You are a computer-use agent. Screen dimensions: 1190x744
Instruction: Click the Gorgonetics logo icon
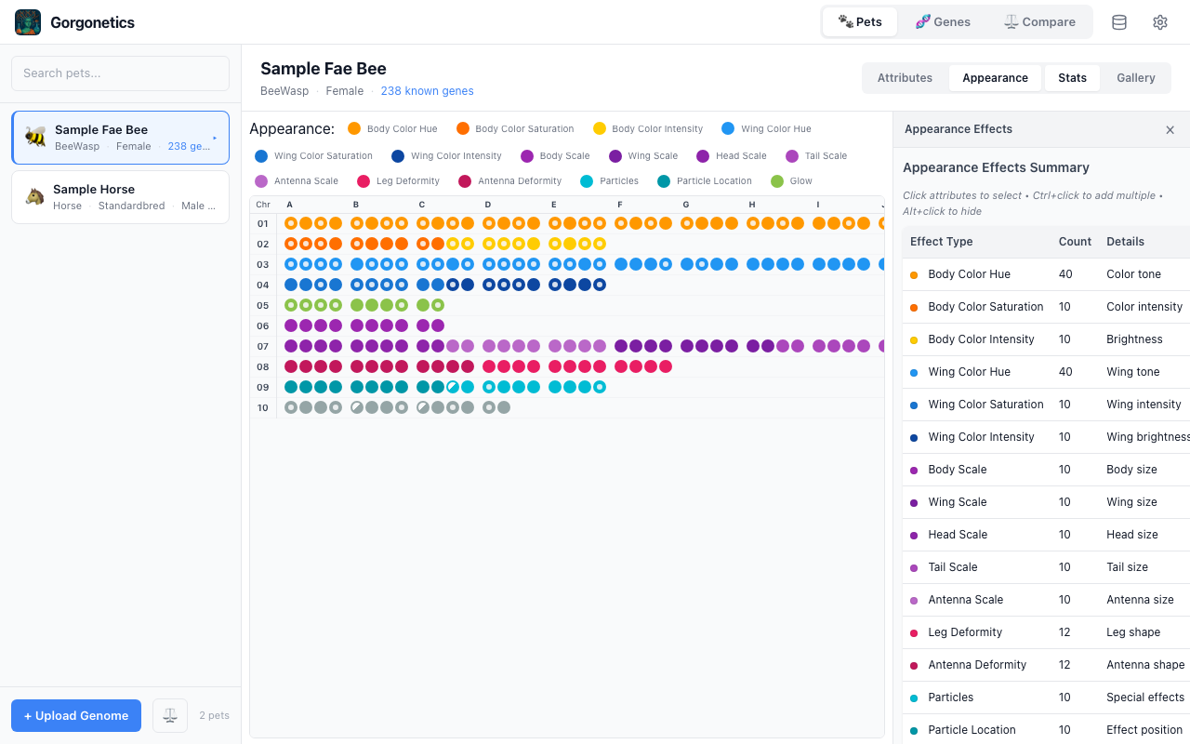(27, 21)
